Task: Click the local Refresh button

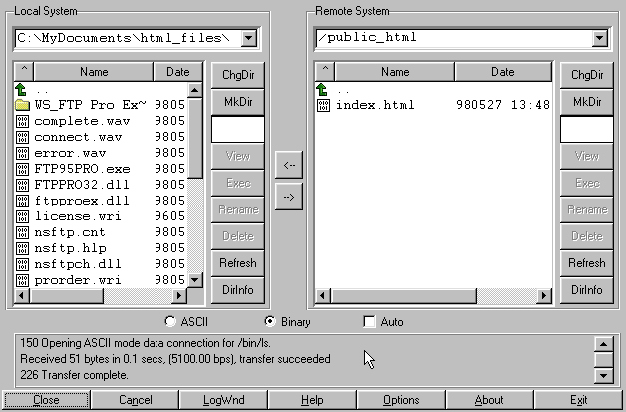Action: [x=238, y=263]
